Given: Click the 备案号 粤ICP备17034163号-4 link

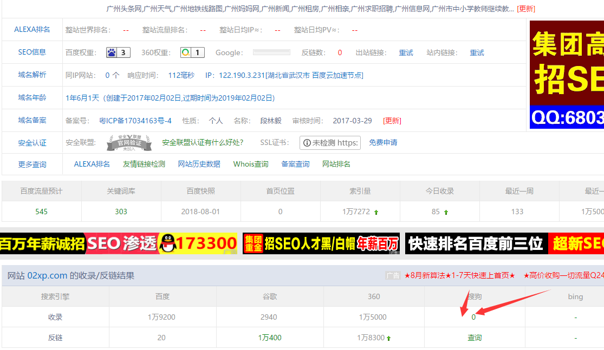Looking at the screenshot, I should (135, 121).
